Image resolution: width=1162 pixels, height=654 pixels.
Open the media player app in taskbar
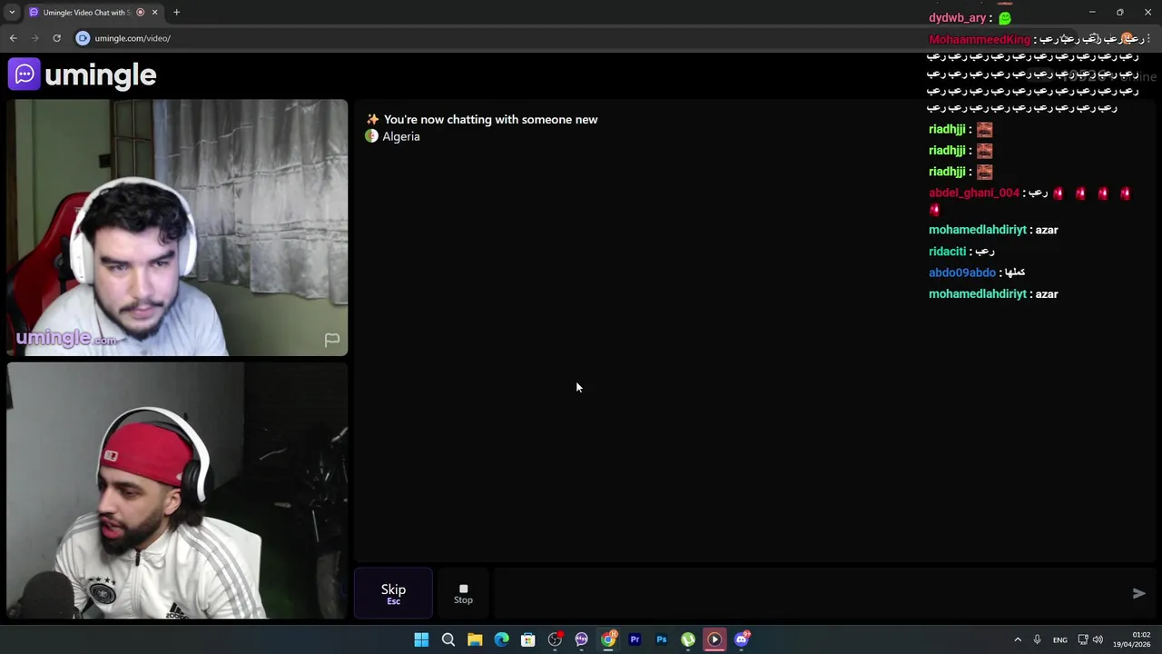coord(714,639)
